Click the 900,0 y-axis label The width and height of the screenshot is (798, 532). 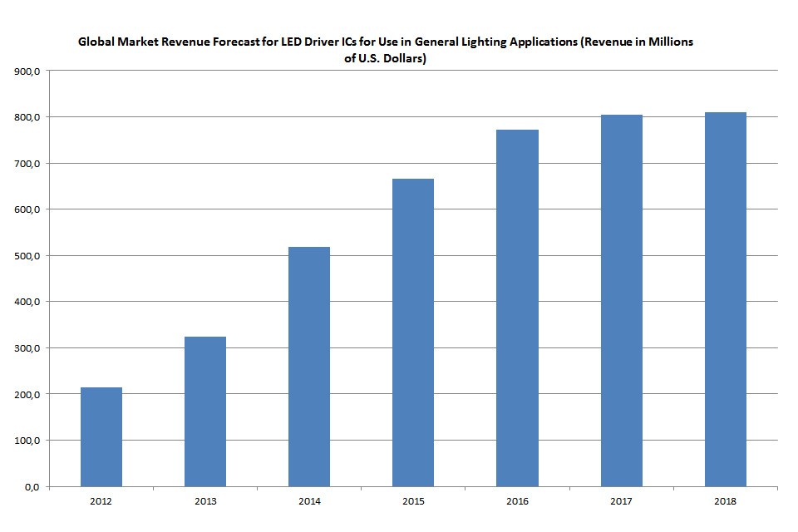27,71
